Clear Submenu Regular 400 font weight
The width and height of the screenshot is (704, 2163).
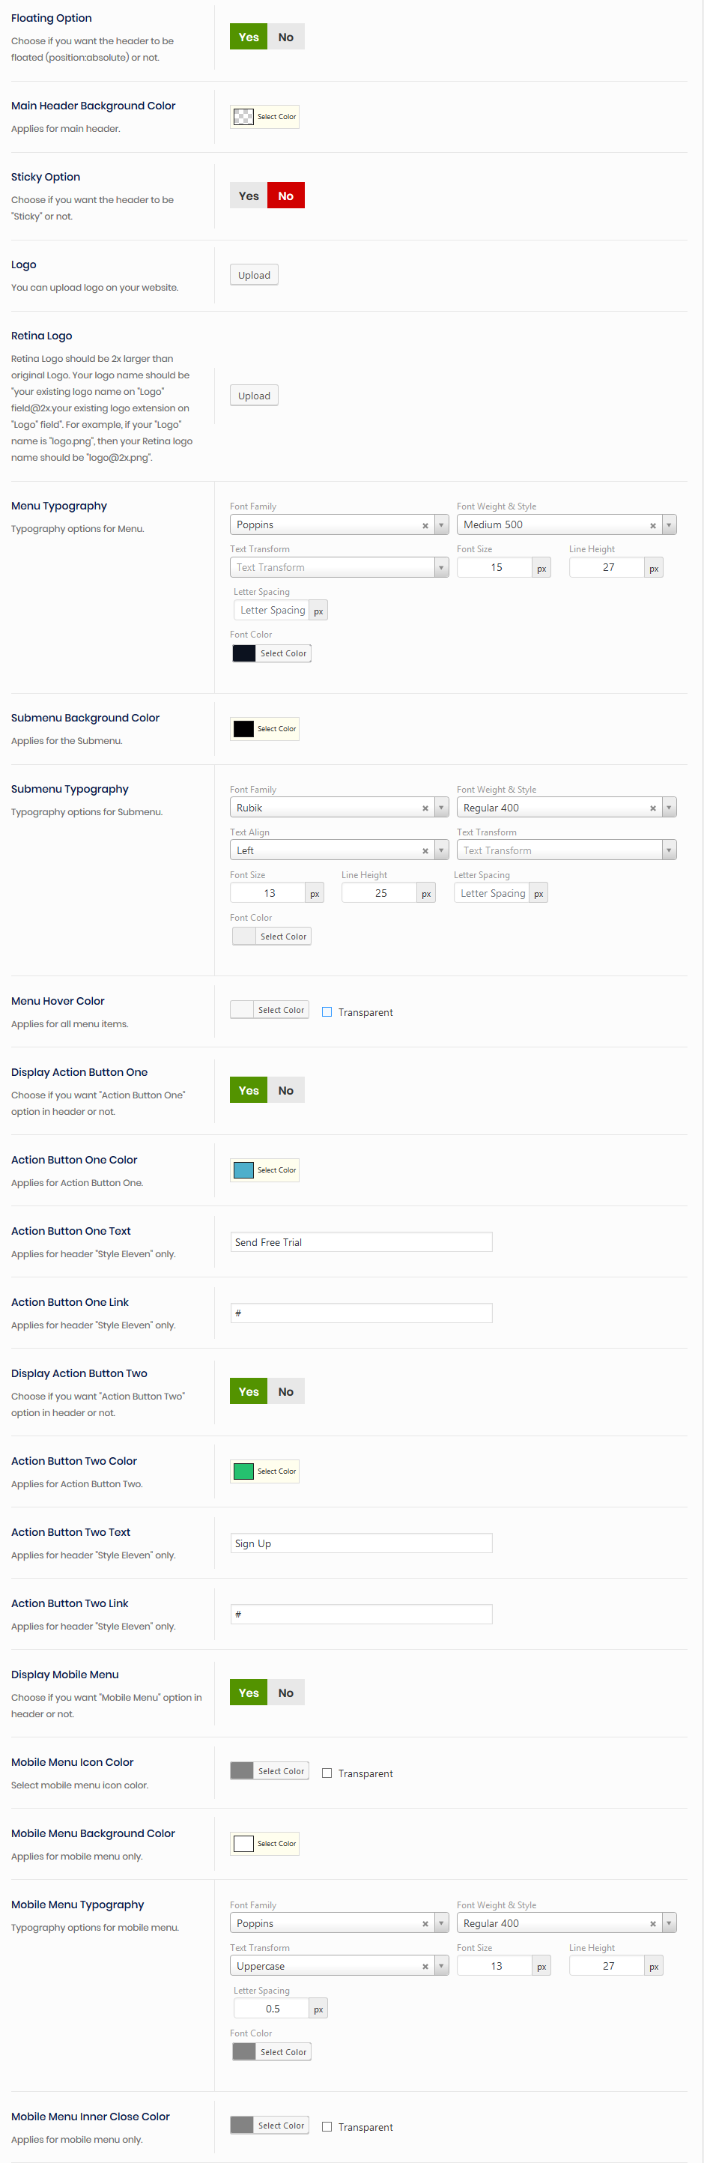[x=652, y=808]
